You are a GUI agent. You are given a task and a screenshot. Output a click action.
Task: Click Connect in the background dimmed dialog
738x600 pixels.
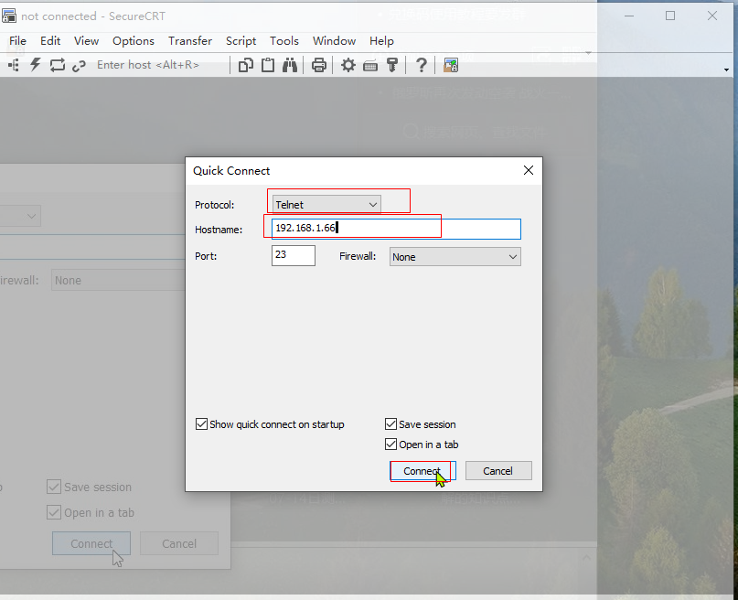91,543
